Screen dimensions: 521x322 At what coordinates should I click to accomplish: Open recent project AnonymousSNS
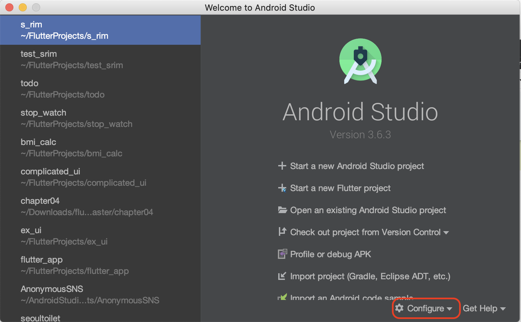[x=100, y=295]
